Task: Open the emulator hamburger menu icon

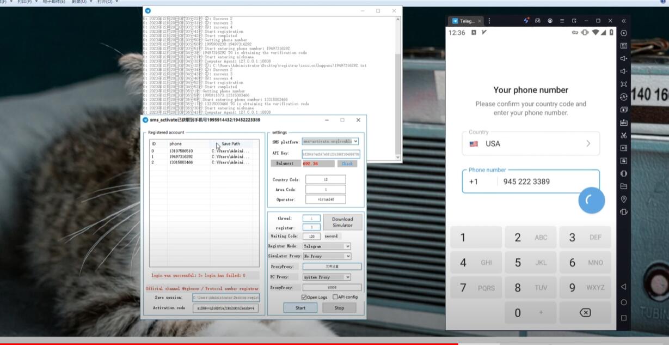Action: 562,21
